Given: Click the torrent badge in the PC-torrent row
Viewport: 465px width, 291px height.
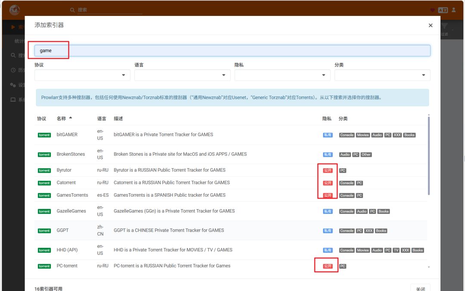Looking at the screenshot, I should pos(44,266).
